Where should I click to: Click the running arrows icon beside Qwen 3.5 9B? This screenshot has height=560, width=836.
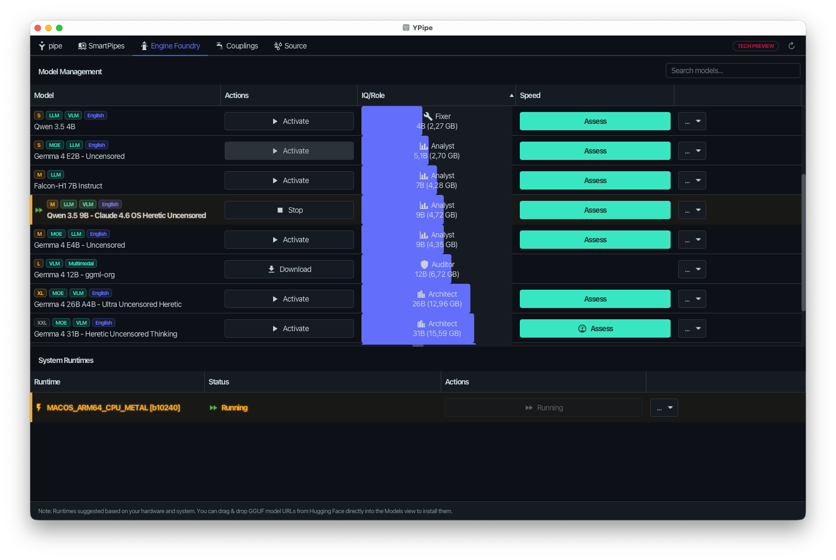[39, 210]
